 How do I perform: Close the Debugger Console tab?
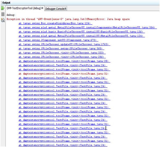[x=65, y=8]
